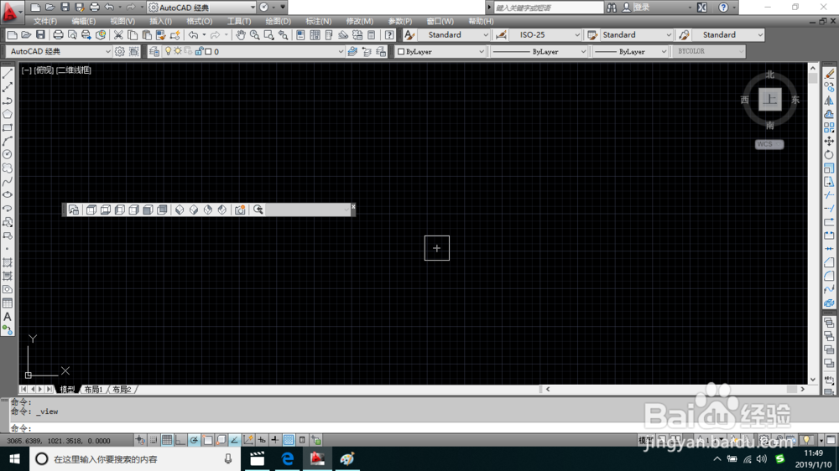
Task: Toggle Dynamic Input in status bar
Action: tap(262, 440)
